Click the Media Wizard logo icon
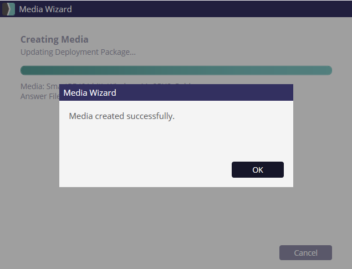Image resolution: width=352 pixels, height=269 pixels. (8, 9)
